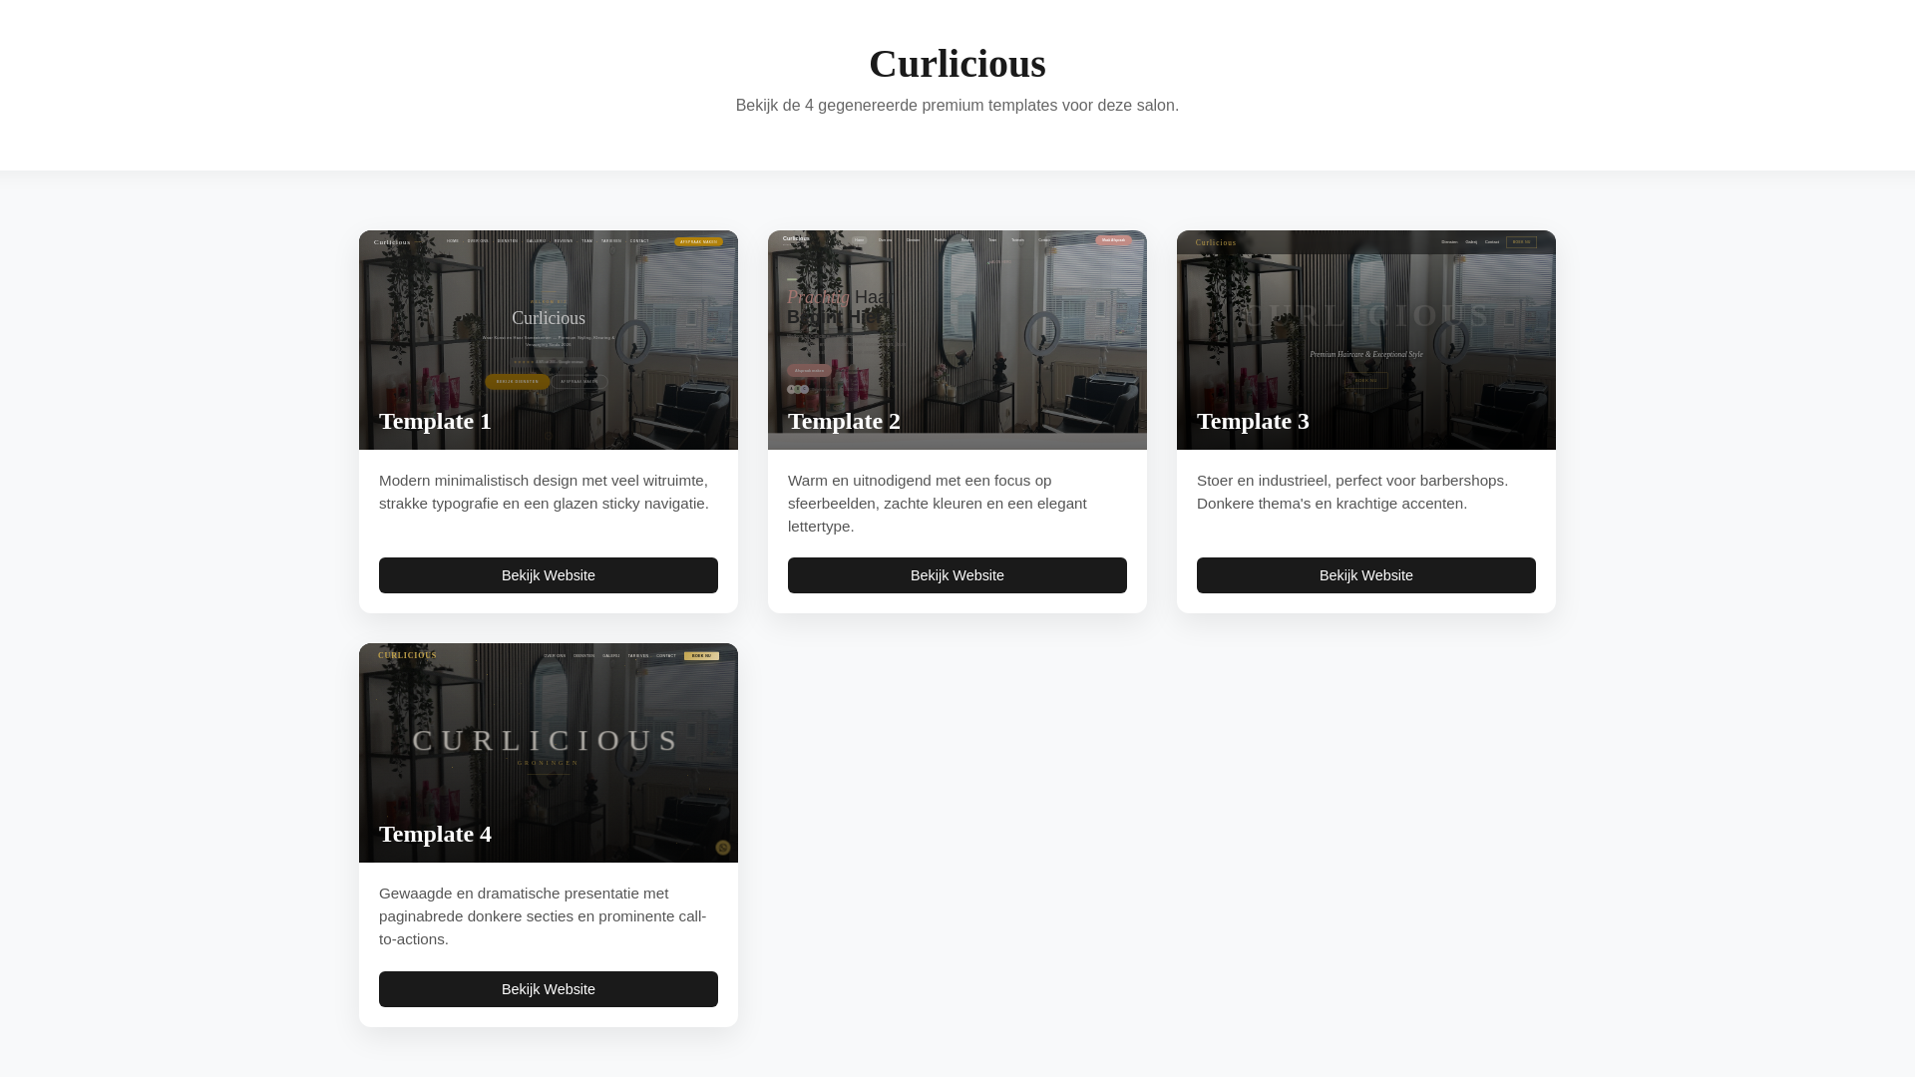The height and width of the screenshot is (1077, 1915).
Task: Click CURLICIOUS hero text in Template 4 preview
Action: tap(547, 740)
